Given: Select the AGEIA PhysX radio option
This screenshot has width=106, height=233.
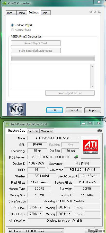Looking at the screenshot, I should point(12,30).
